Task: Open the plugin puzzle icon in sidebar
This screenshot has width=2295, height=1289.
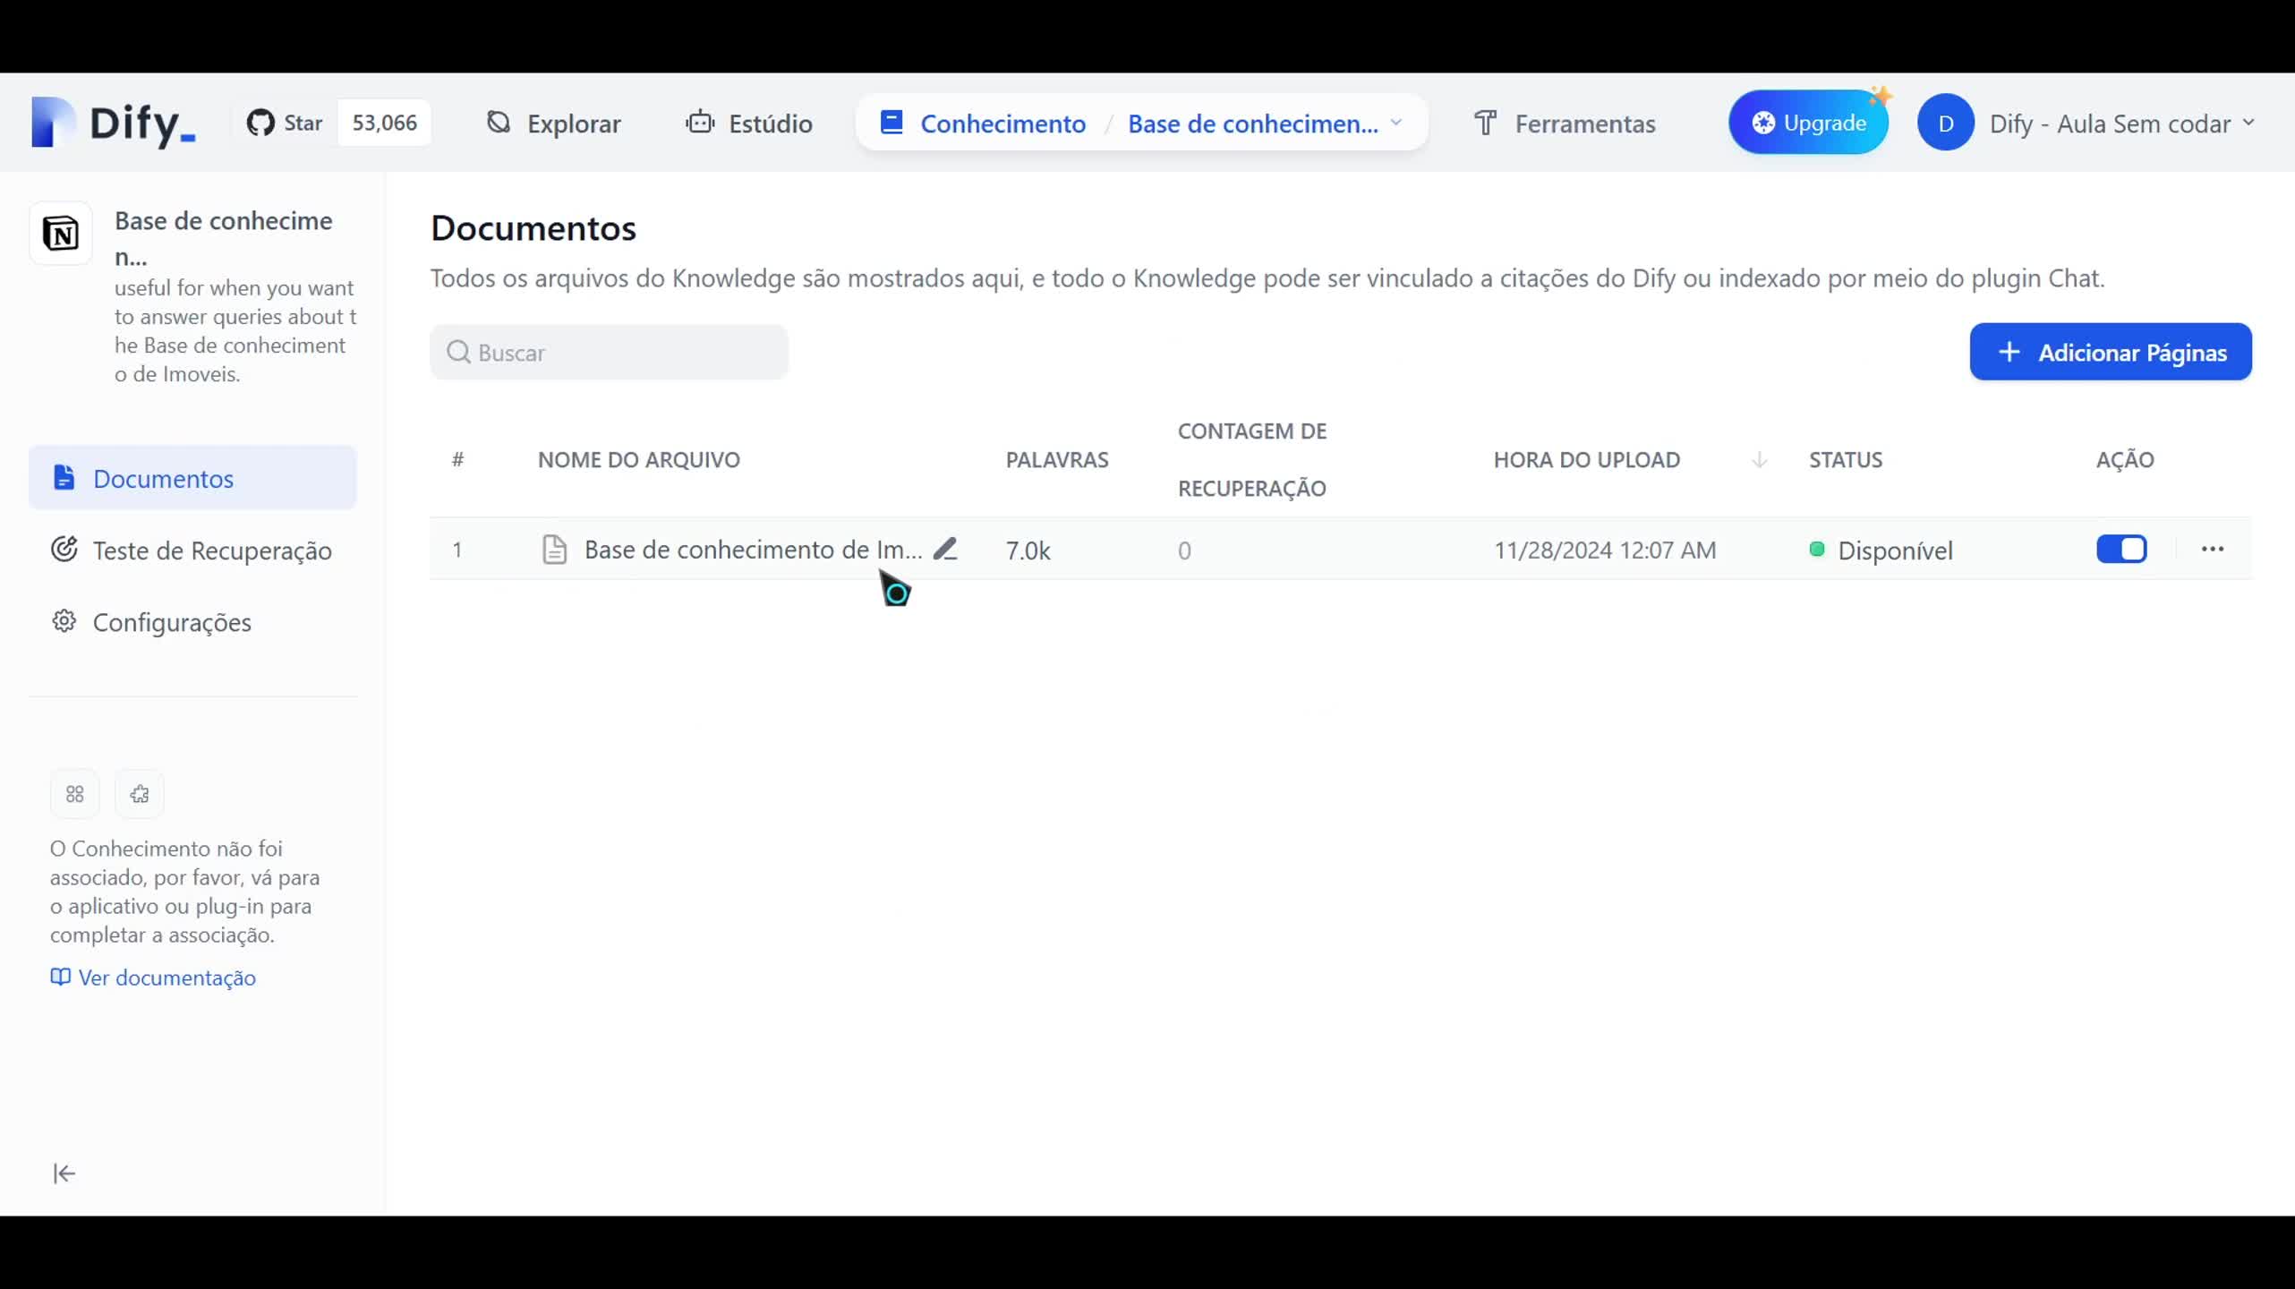Action: (139, 793)
